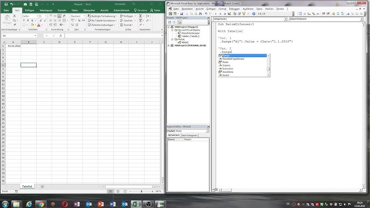
Task: Click the zoom slider in the Excel status bar
Action: pos(141,191)
